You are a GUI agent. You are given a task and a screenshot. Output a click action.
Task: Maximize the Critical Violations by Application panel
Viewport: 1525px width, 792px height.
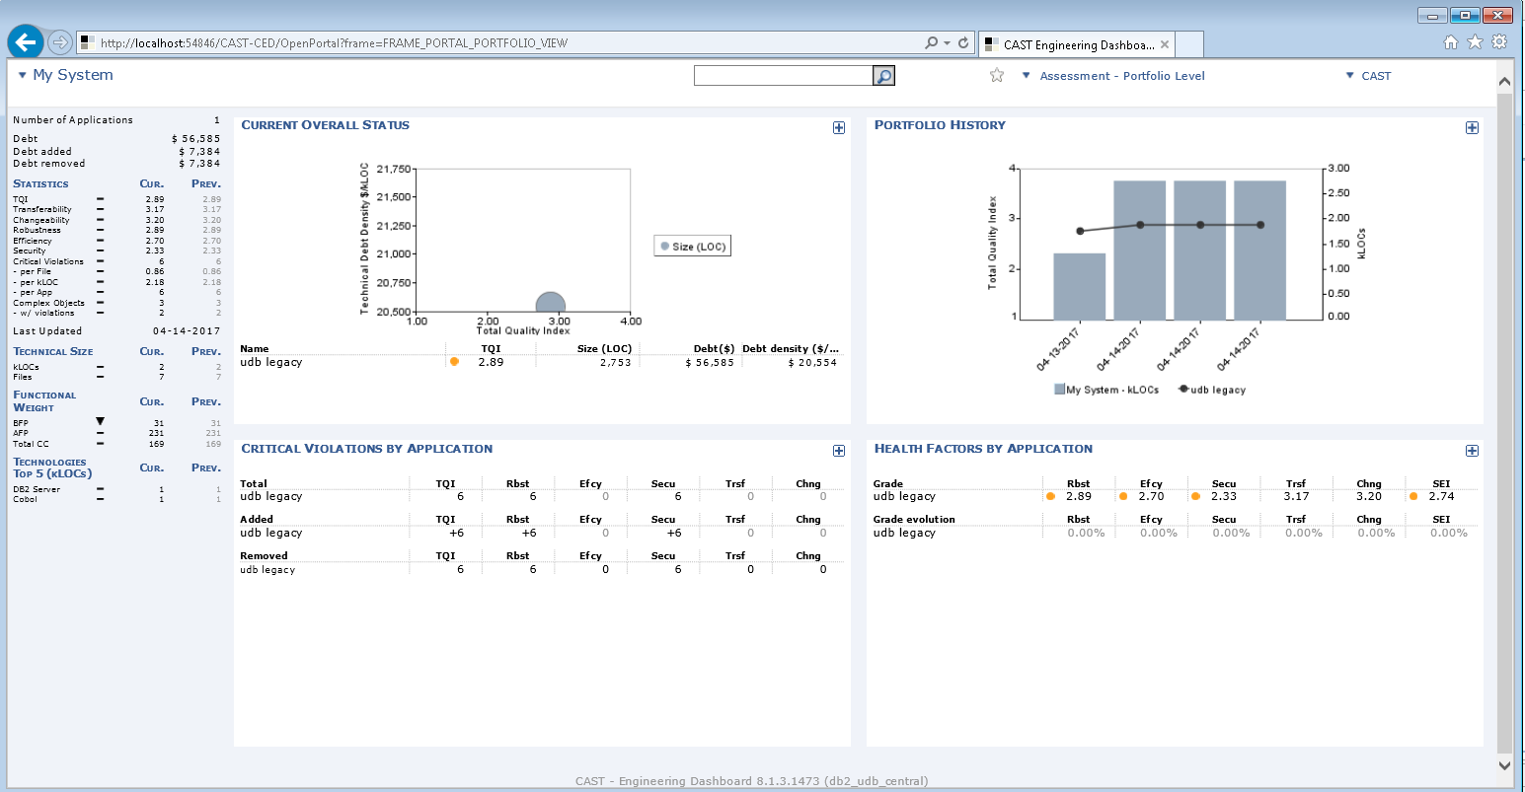(839, 451)
